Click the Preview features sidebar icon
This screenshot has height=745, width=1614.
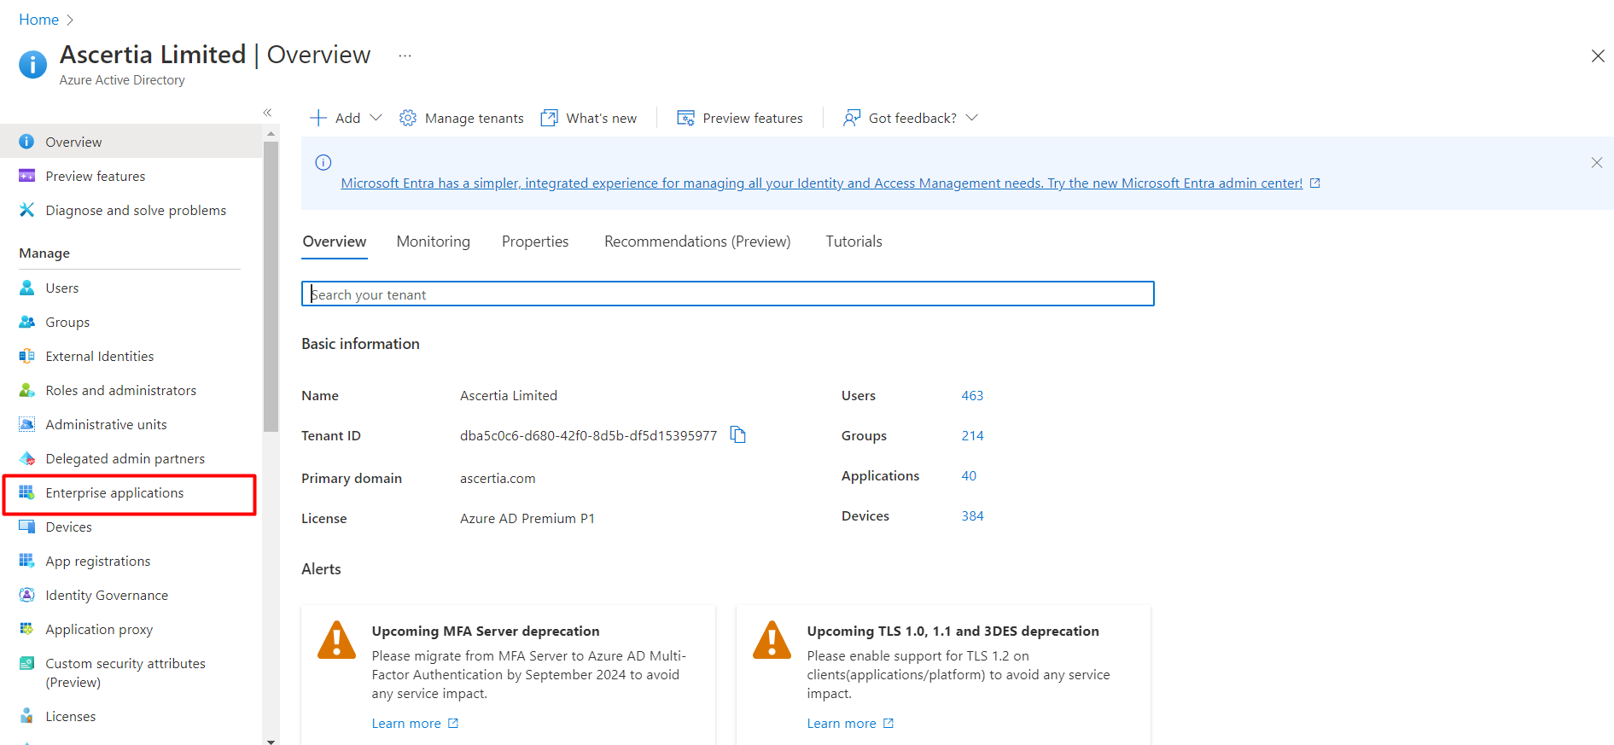[x=26, y=176]
